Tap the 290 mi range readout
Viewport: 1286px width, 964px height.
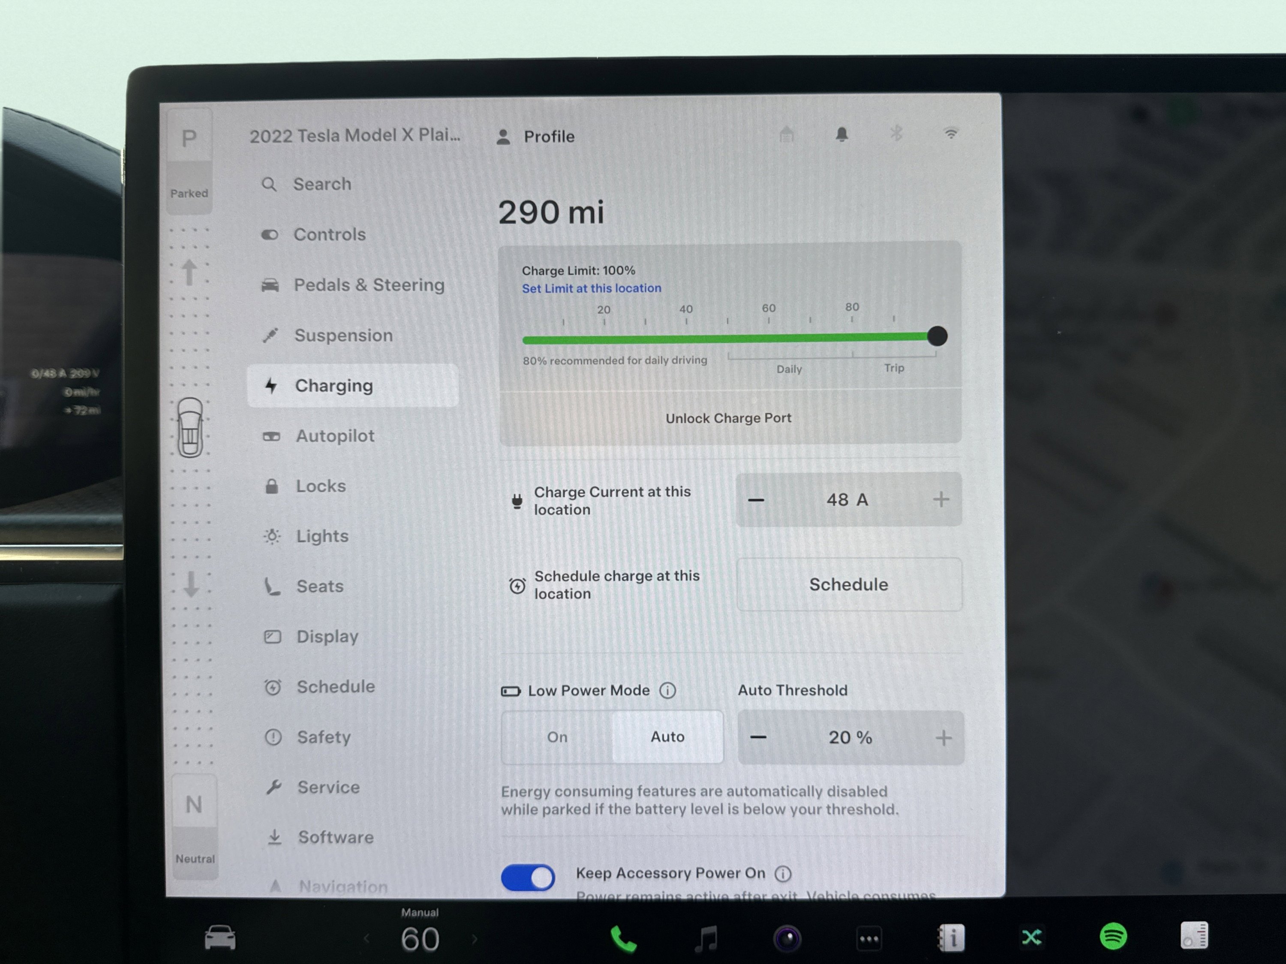click(551, 212)
